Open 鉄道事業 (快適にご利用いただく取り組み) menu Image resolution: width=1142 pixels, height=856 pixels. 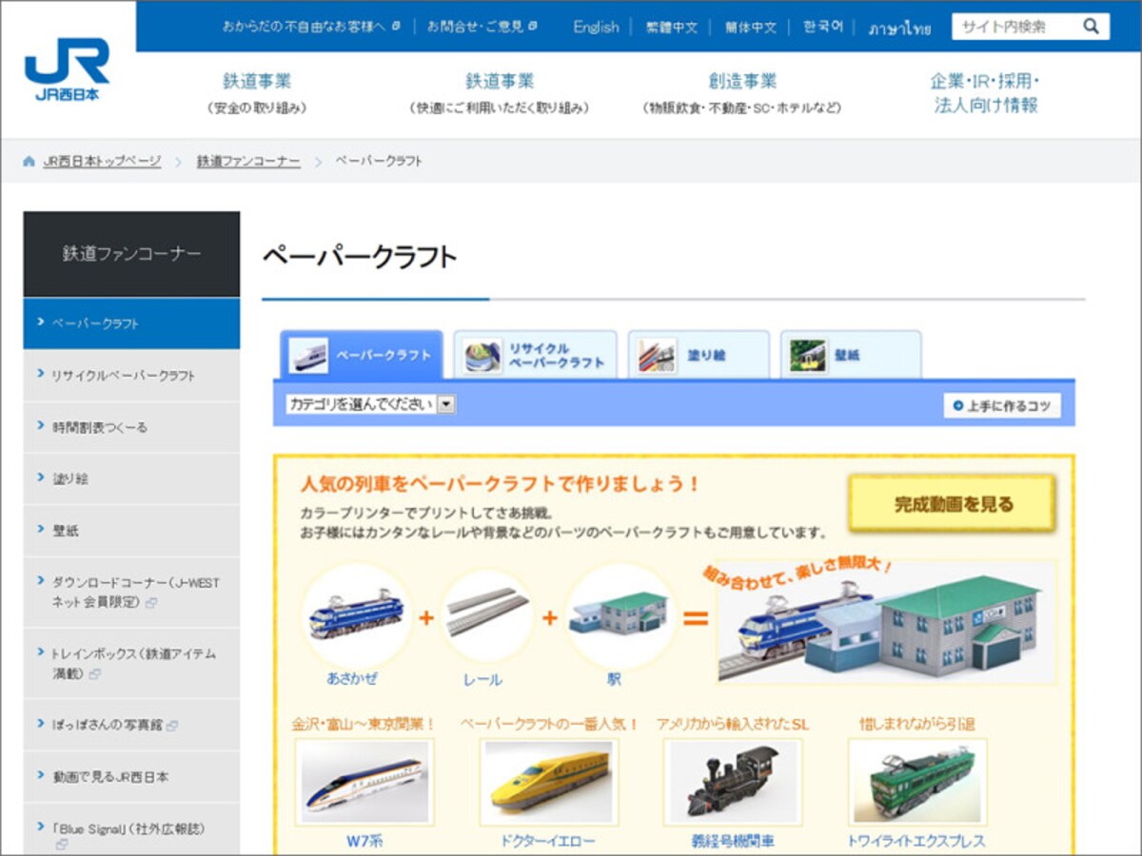(x=500, y=93)
